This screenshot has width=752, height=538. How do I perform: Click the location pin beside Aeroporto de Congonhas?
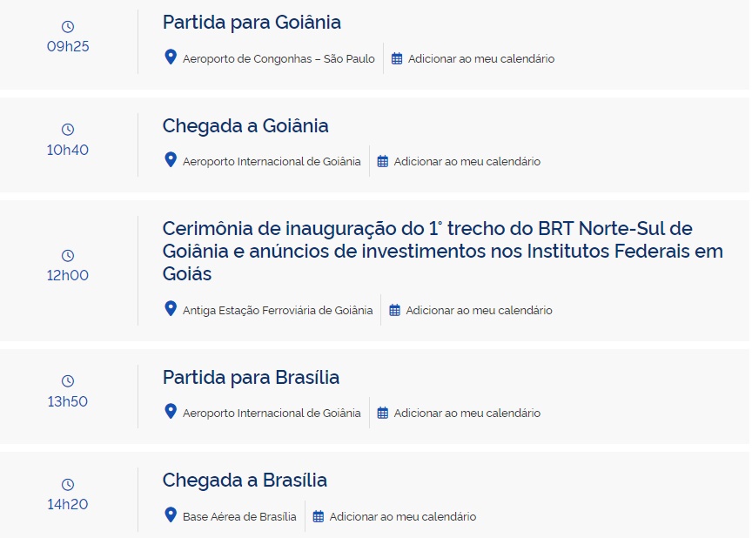[171, 57]
